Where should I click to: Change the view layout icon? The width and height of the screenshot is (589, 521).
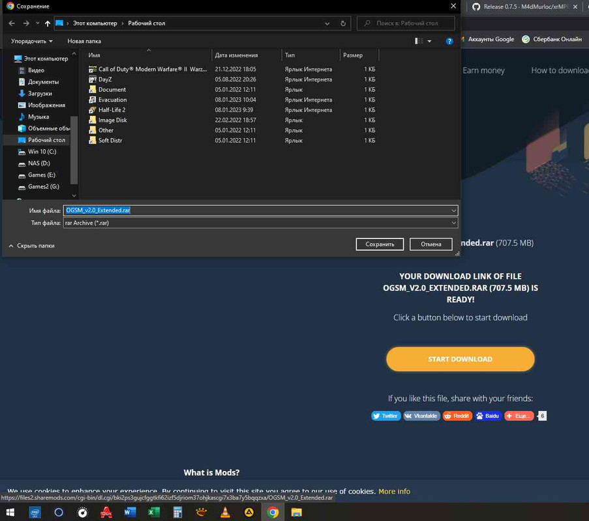(x=419, y=41)
